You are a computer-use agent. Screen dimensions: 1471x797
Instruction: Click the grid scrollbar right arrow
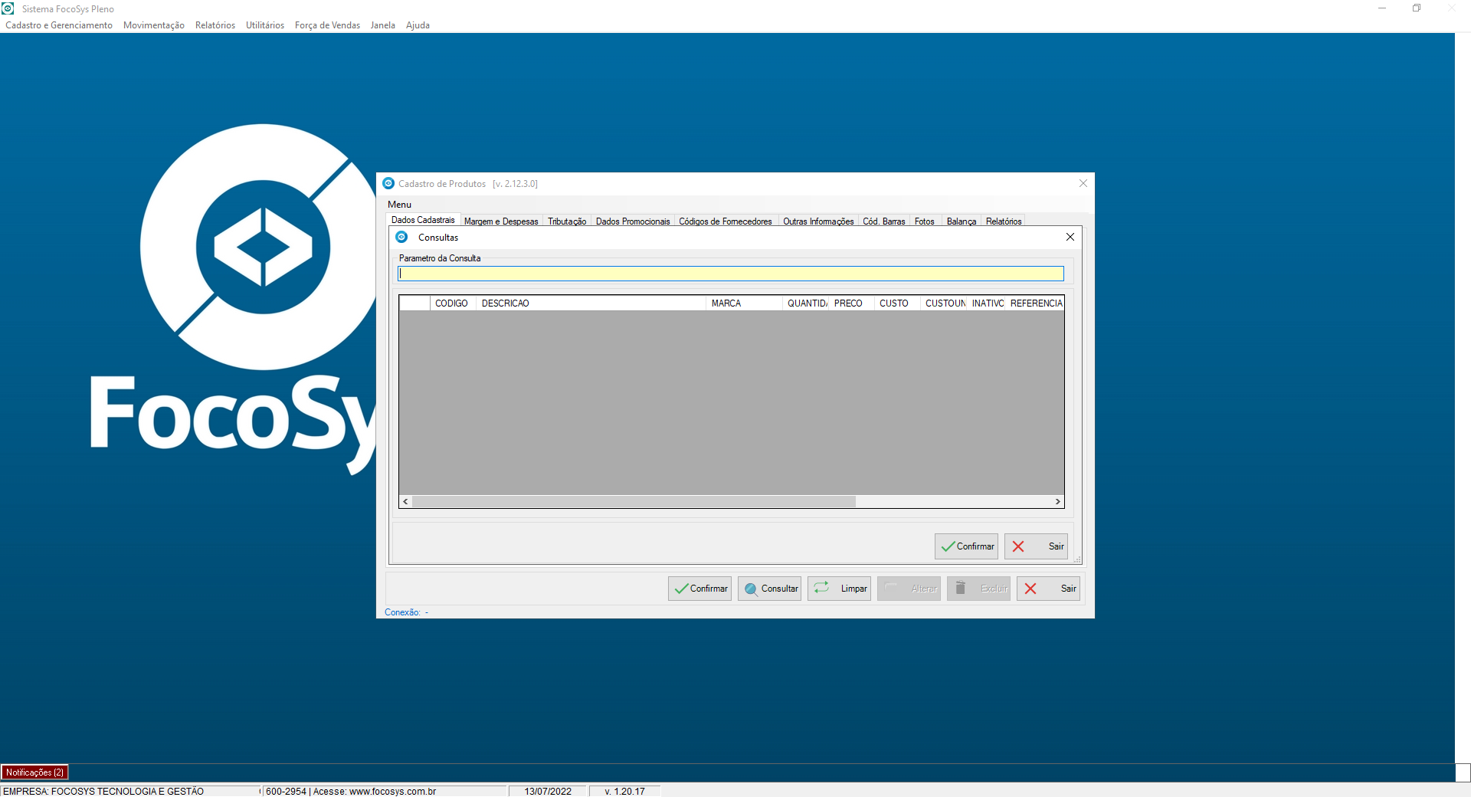point(1057,501)
